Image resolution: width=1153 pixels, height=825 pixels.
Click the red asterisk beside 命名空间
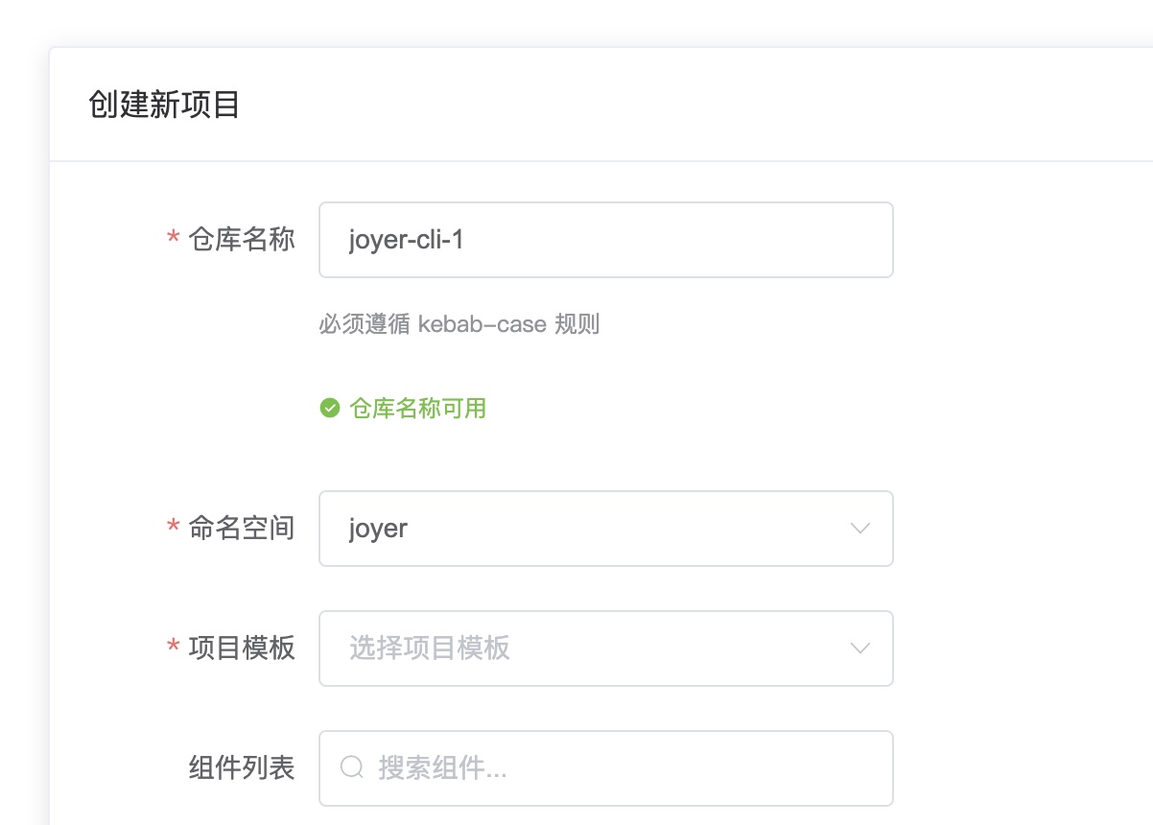(174, 528)
